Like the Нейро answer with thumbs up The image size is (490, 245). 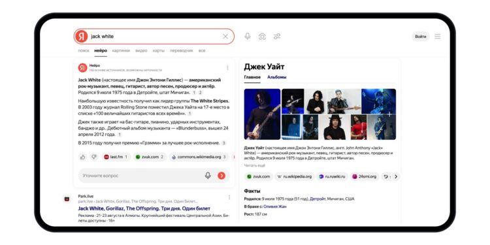tap(83, 157)
